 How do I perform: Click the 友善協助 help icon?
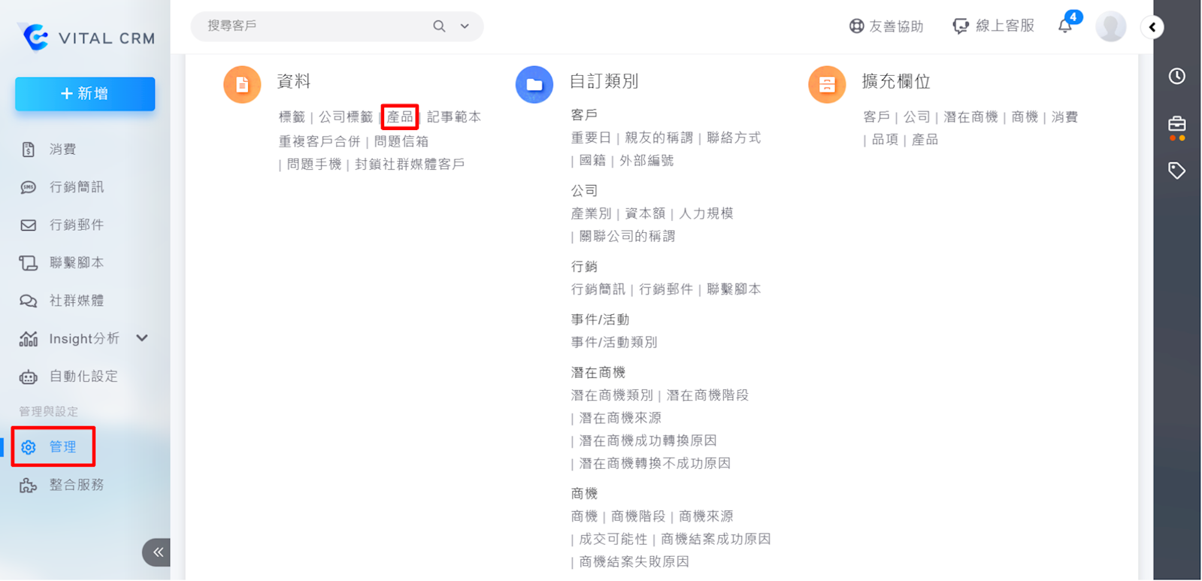(x=856, y=26)
